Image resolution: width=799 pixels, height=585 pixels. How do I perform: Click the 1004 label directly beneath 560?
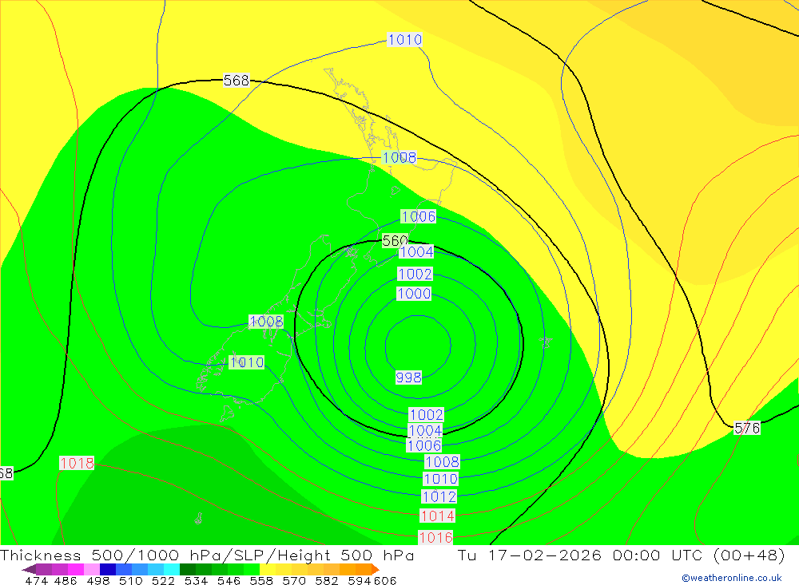[416, 251]
